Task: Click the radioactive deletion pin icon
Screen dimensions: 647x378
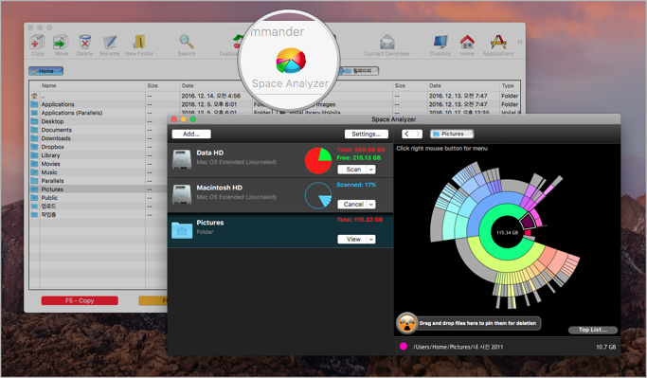Action: pos(407,323)
